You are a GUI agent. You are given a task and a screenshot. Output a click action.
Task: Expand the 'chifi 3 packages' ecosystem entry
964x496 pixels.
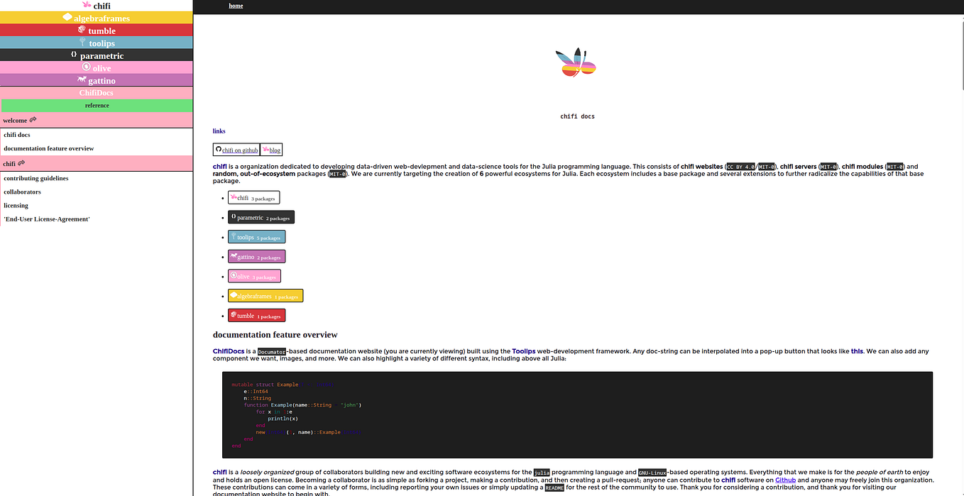pyautogui.click(x=253, y=197)
